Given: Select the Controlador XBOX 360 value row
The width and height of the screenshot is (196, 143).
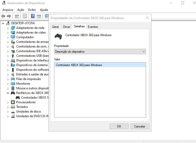Looking at the screenshot, I should click(x=100, y=65).
